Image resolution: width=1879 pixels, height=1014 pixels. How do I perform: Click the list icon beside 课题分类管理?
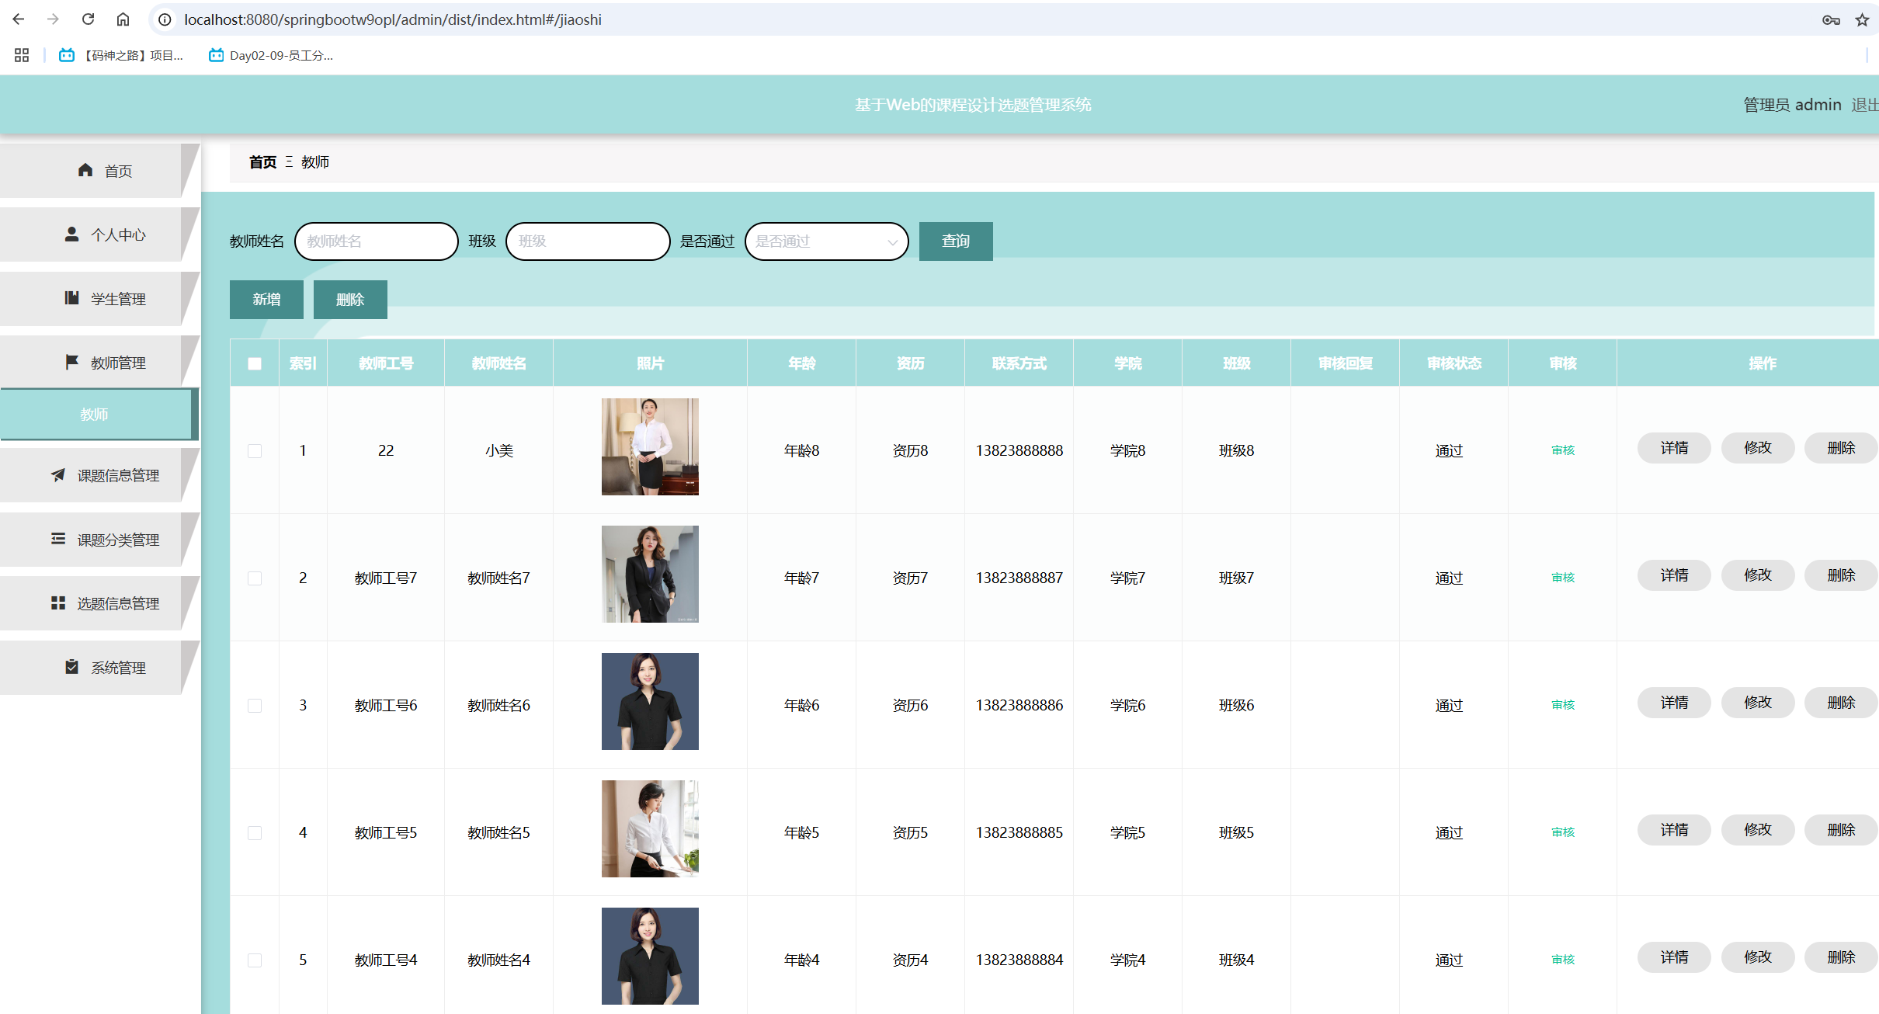pyautogui.click(x=58, y=539)
